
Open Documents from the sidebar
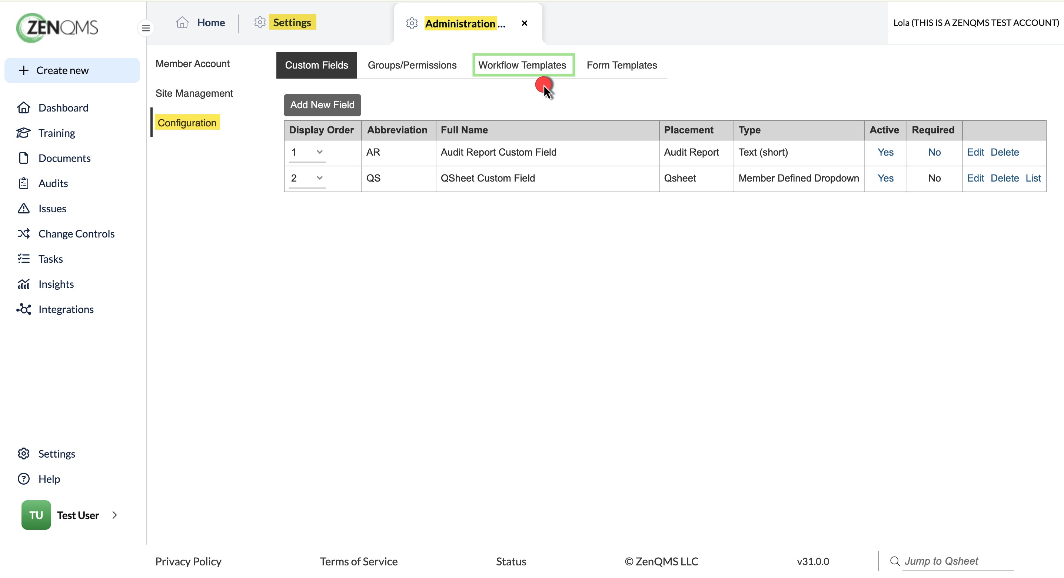pyautogui.click(x=64, y=158)
